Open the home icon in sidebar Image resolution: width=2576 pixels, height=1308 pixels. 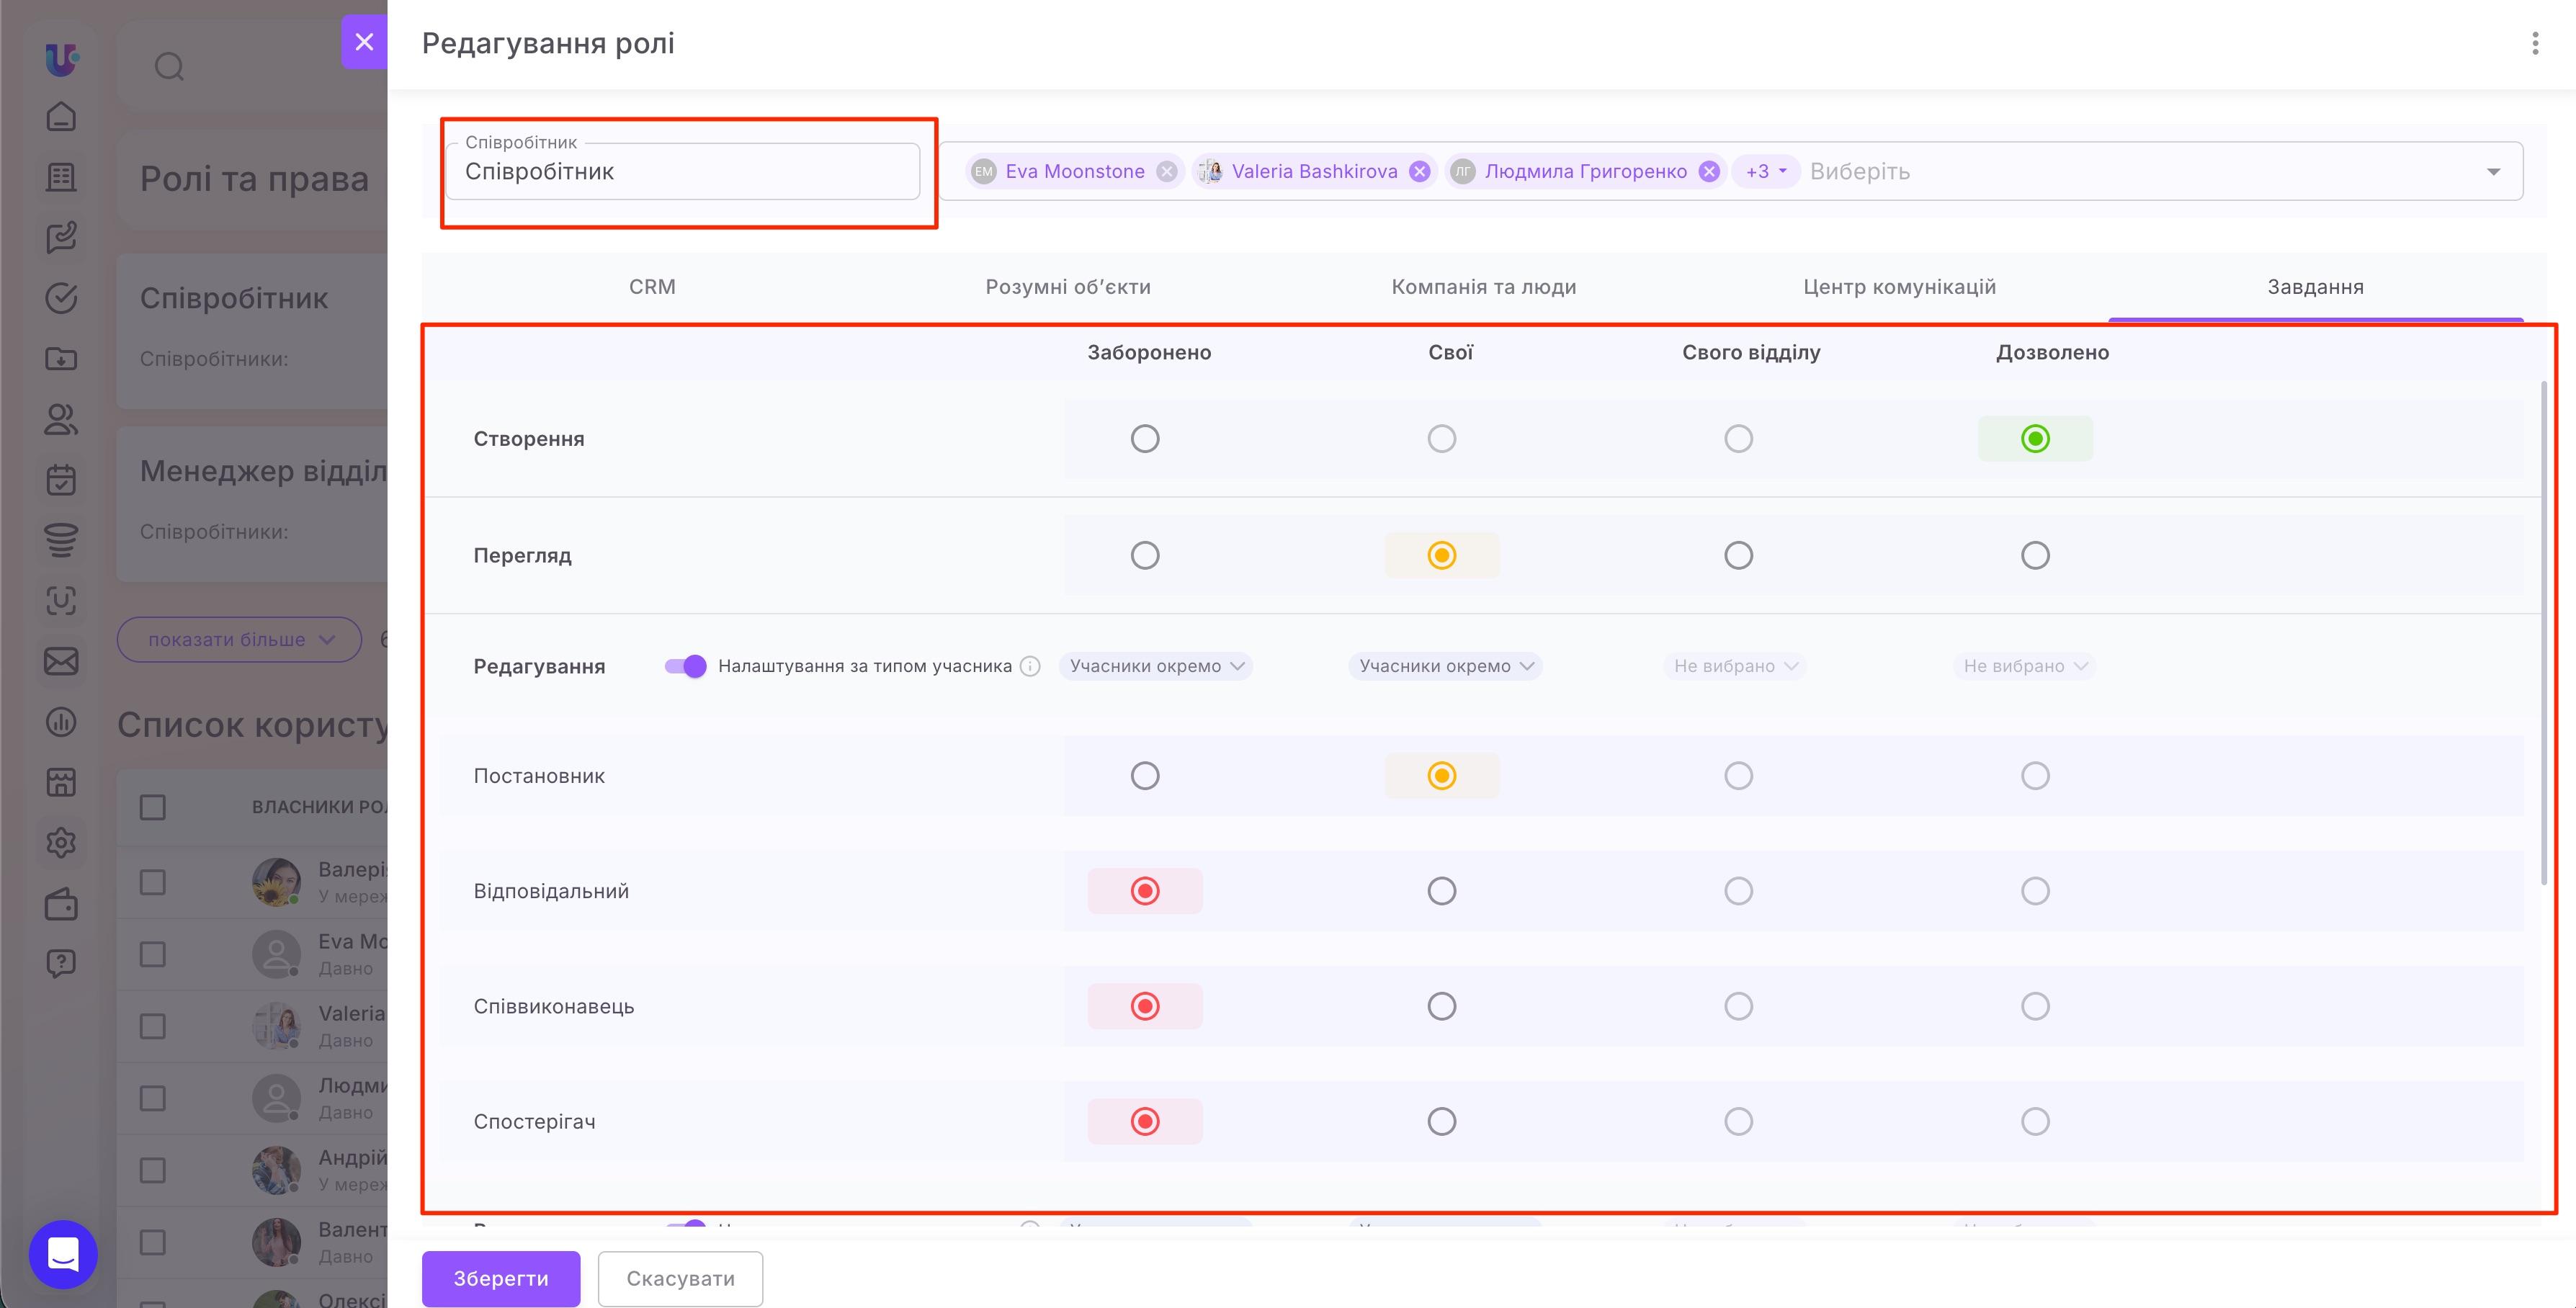pyautogui.click(x=61, y=117)
